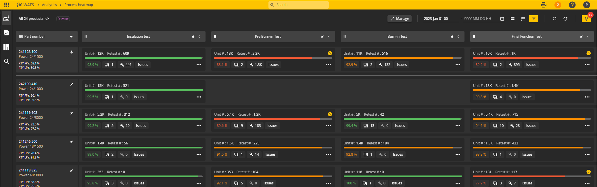Refresh the process heatmap data

click(x=565, y=19)
